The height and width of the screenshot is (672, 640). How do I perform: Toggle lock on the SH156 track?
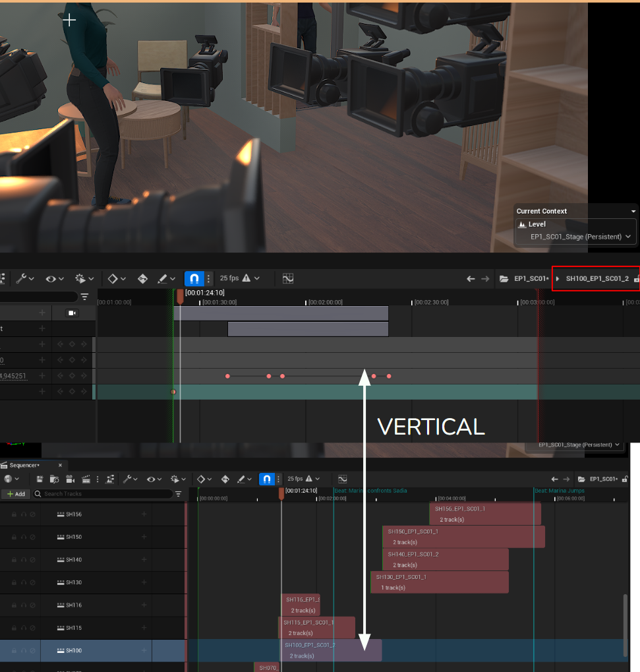coord(13,514)
